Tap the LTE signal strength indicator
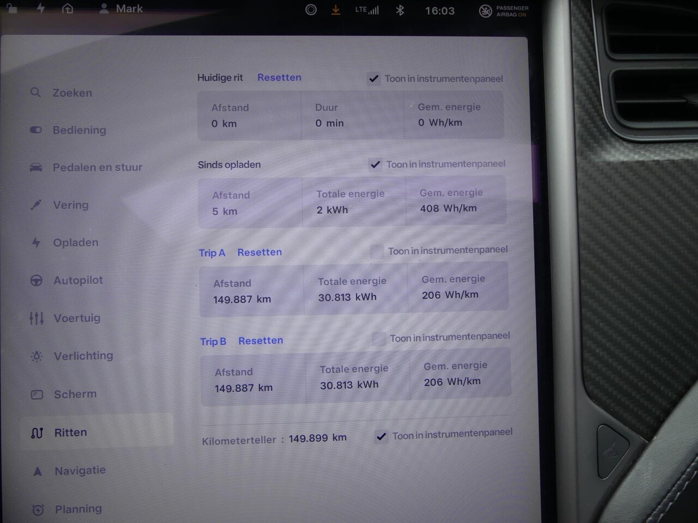 366,10
